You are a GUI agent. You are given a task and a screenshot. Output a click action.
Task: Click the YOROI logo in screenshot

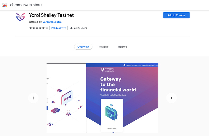tap(107, 70)
